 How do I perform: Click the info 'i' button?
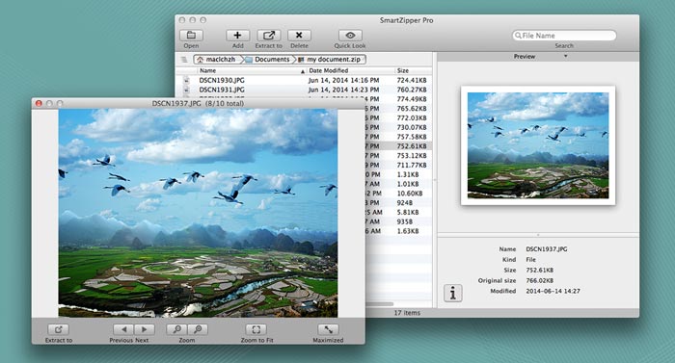pyautogui.click(x=453, y=294)
